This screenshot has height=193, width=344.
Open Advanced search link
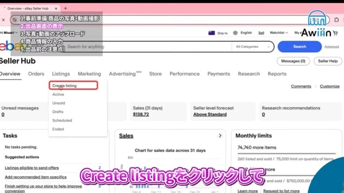click(332, 47)
